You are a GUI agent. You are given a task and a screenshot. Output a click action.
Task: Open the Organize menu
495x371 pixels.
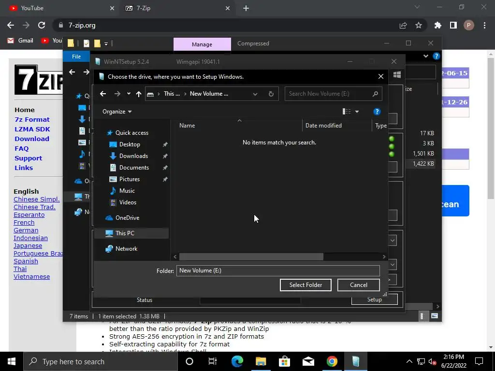click(x=117, y=112)
